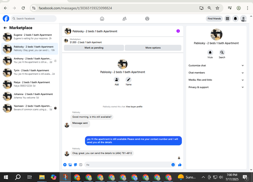
Task: Click the Search Facebook field
Action: tap(34, 19)
